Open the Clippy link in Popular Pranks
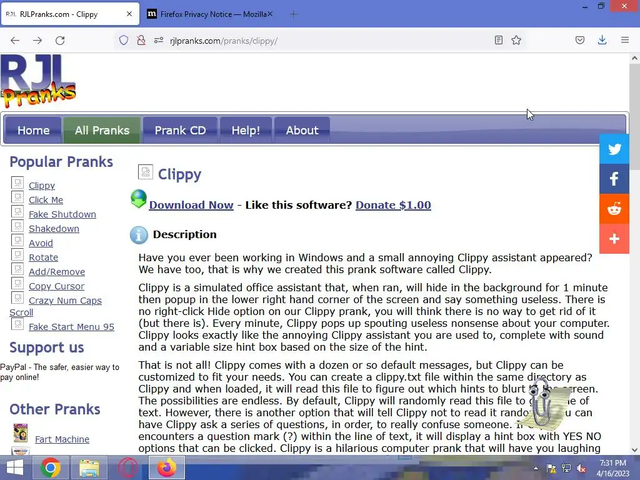The width and height of the screenshot is (640, 480). click(42, 186)
